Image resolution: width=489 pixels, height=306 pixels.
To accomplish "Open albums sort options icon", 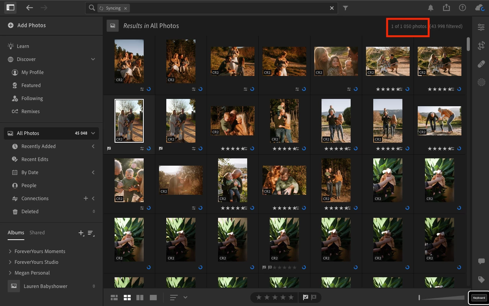I will pos(91,233).
